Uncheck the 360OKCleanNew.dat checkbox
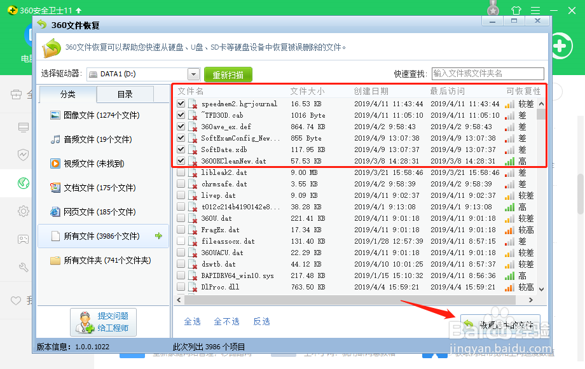Image resolution: width=585 pixels, height=369 pixels. tap(181, 161)
